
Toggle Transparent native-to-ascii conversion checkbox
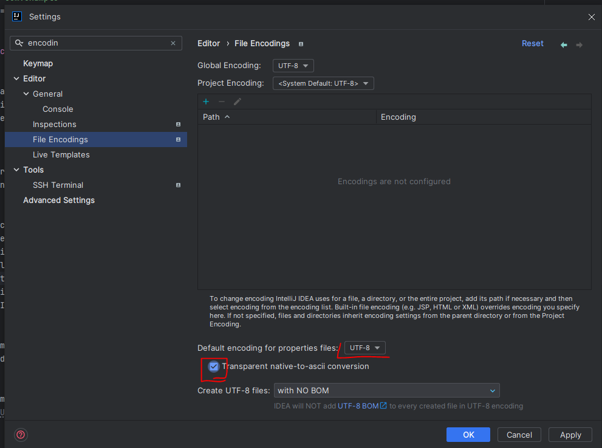tap(213, 367)
